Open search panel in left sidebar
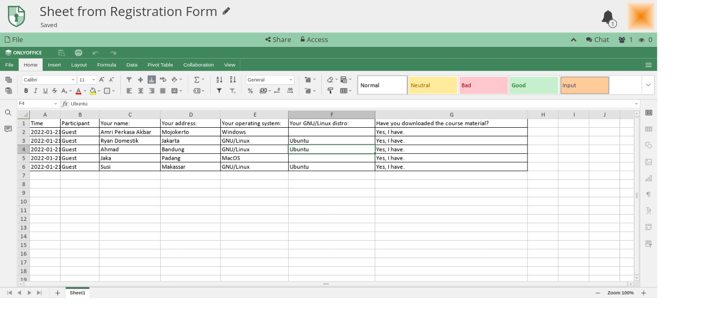Screen dimensions: 726x329 (8, 113)
